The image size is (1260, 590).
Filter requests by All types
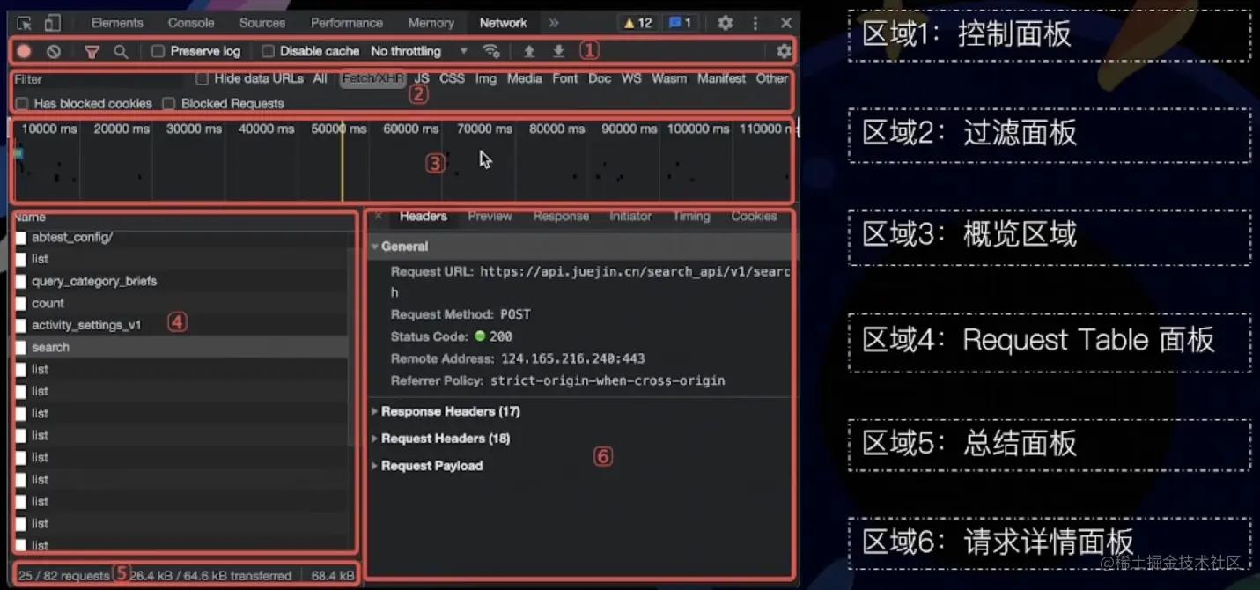pyautogui.click(x=321, y=78)
